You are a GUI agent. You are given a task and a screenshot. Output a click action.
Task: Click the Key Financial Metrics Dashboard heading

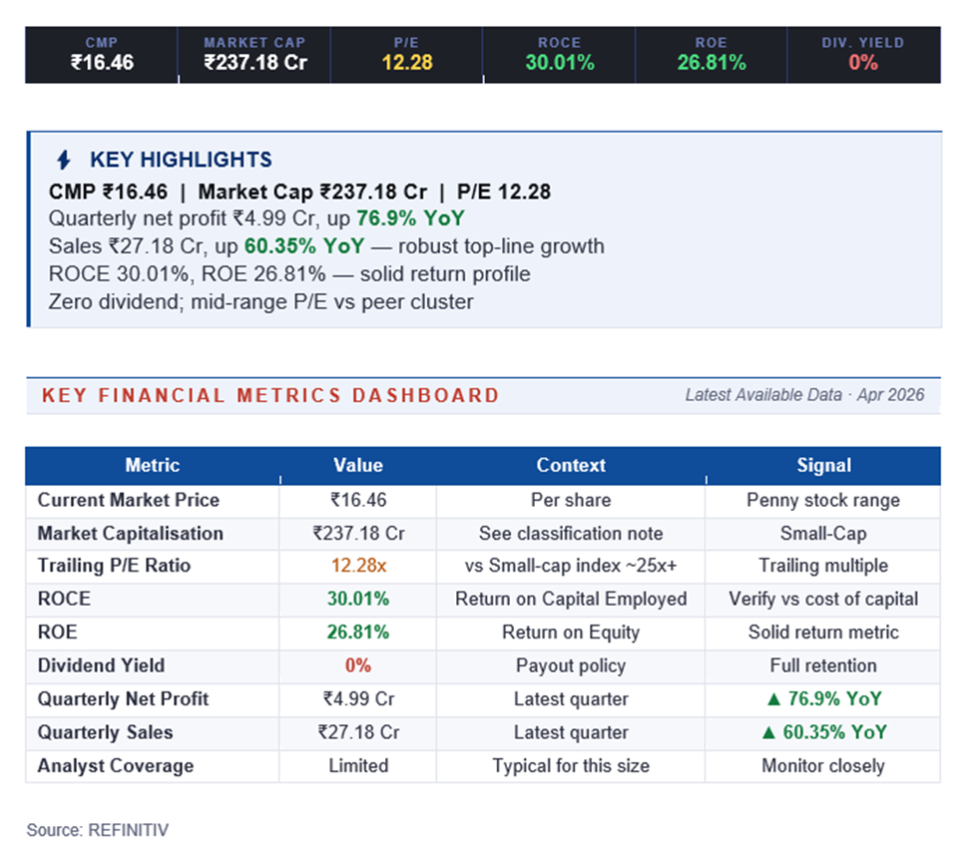tap(270, 395)
